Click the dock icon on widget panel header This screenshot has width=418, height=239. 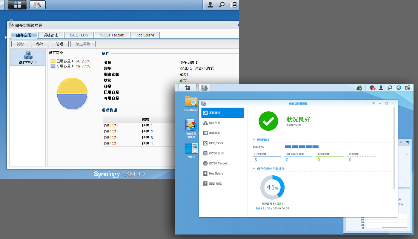pyautogui.click(x=407, y=142)
